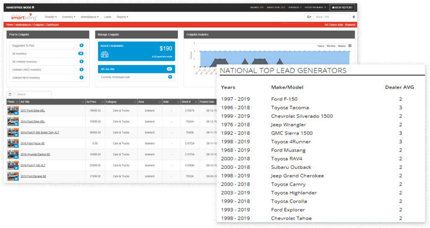430x228 pixels.
Task: Click the Budget Remaining $190 card
Action: pos(136,51)
